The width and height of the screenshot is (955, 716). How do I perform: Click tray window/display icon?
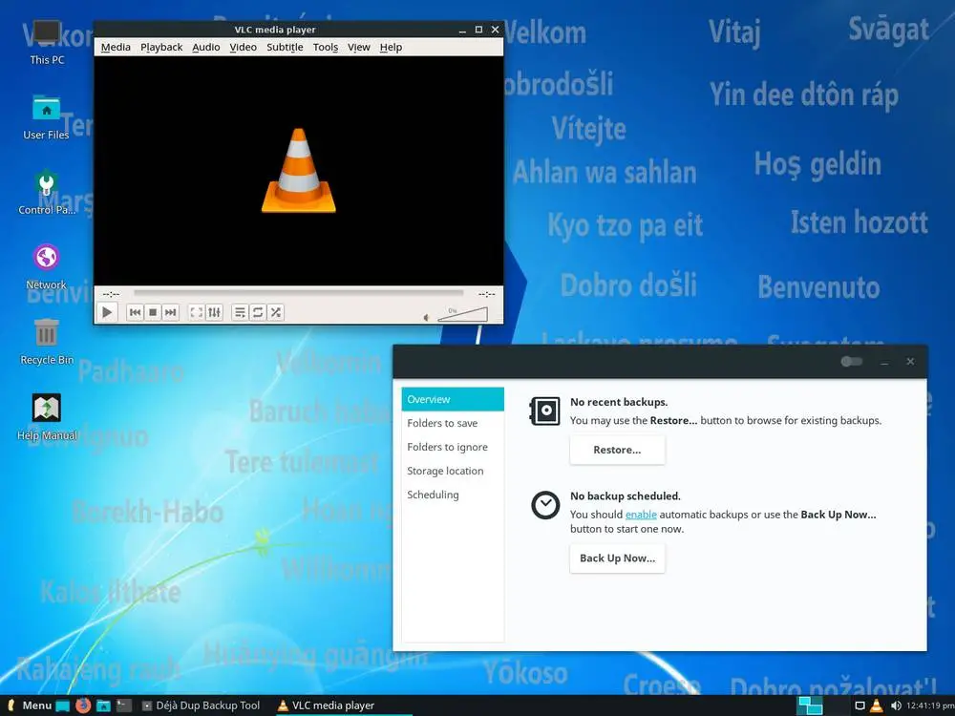[860, 705]
